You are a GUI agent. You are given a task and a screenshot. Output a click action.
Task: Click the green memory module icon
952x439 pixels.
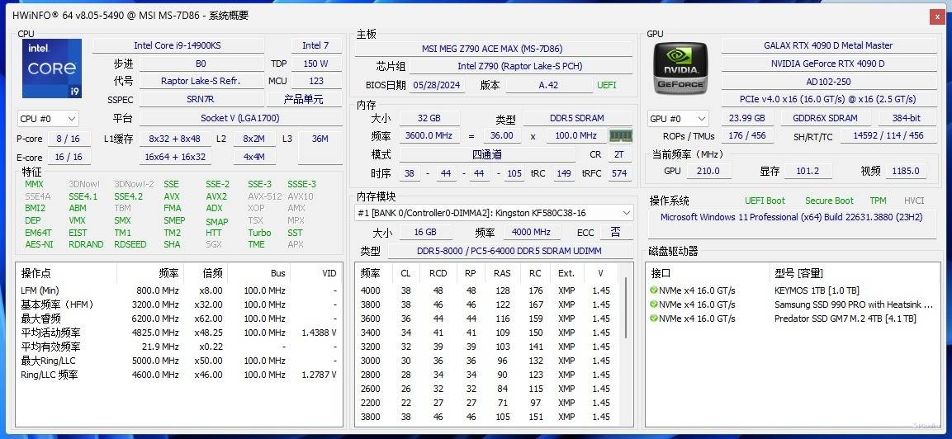coord(621,136)
